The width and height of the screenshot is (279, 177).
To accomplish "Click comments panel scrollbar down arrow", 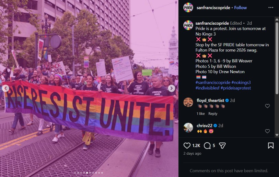I will click(x=277, y=135).
